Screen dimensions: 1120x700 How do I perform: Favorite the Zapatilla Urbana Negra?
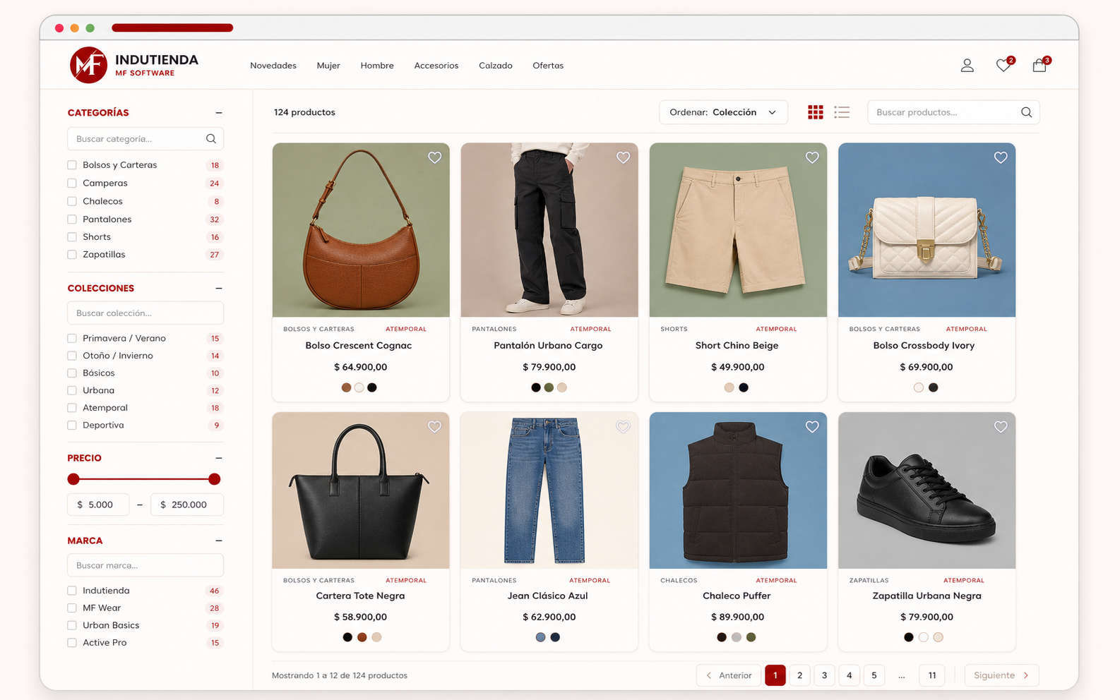[1001, 426]
